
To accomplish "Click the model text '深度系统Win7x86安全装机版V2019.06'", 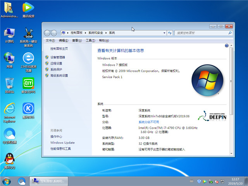I will click(x=164, y=116).
